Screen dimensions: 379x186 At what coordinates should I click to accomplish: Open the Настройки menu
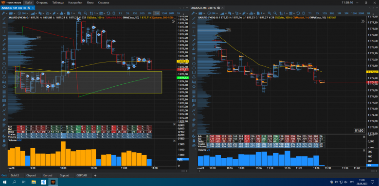75,2
